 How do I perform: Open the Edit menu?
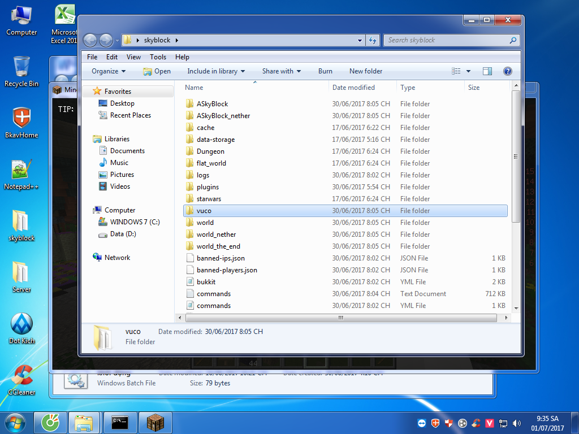click(112, 57)
